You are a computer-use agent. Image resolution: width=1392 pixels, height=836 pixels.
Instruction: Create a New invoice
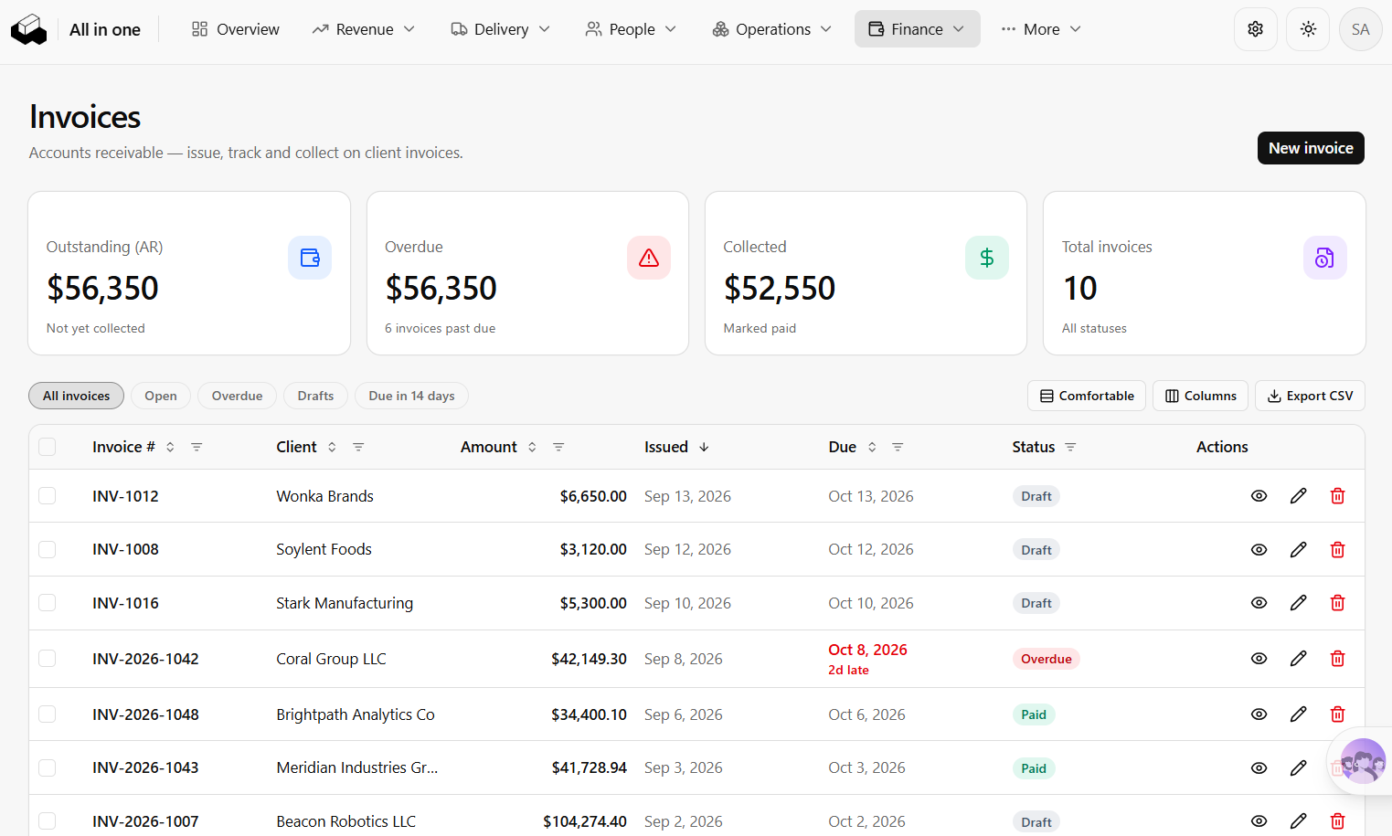tap(1311, 148)
